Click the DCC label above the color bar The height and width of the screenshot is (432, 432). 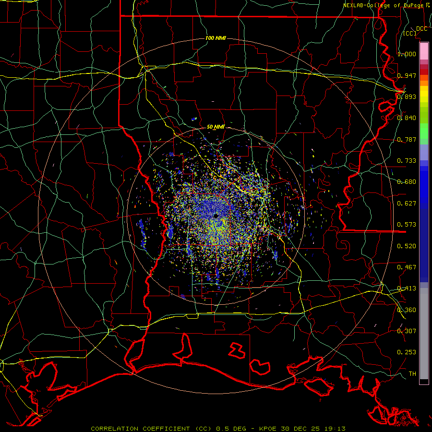(421, 29)
